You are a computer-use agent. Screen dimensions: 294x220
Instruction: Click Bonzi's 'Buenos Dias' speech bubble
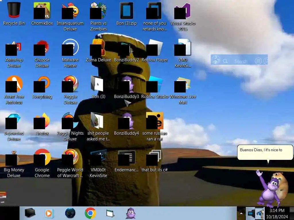[265, 152]
